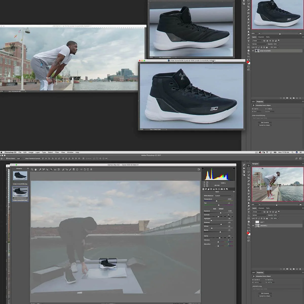Select the Adjustment Brush tool

[x=70, y=169]
